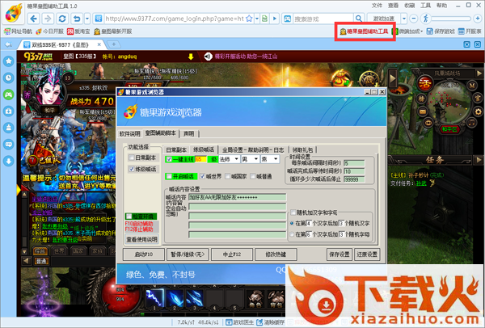Open a new tab with the plus tab button
This screenshot has height=328, width=485.
click(x=113, y=44)
